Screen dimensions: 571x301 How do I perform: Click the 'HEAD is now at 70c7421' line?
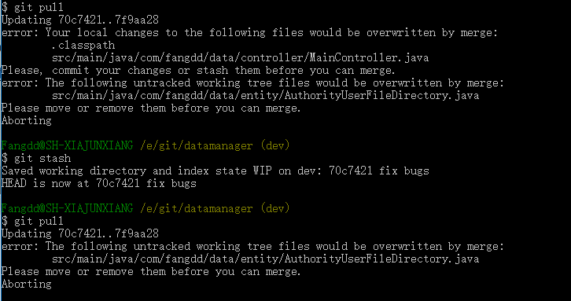tap(98, 183)
